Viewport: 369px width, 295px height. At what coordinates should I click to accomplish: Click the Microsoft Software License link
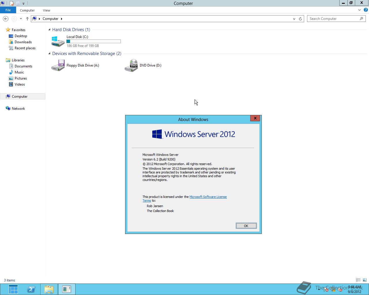click(x=208, y=197)
